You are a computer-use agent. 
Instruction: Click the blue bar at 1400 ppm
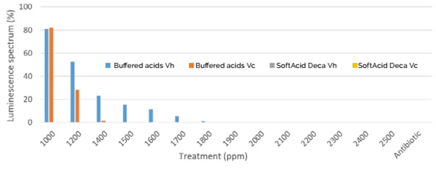(99, 109)
